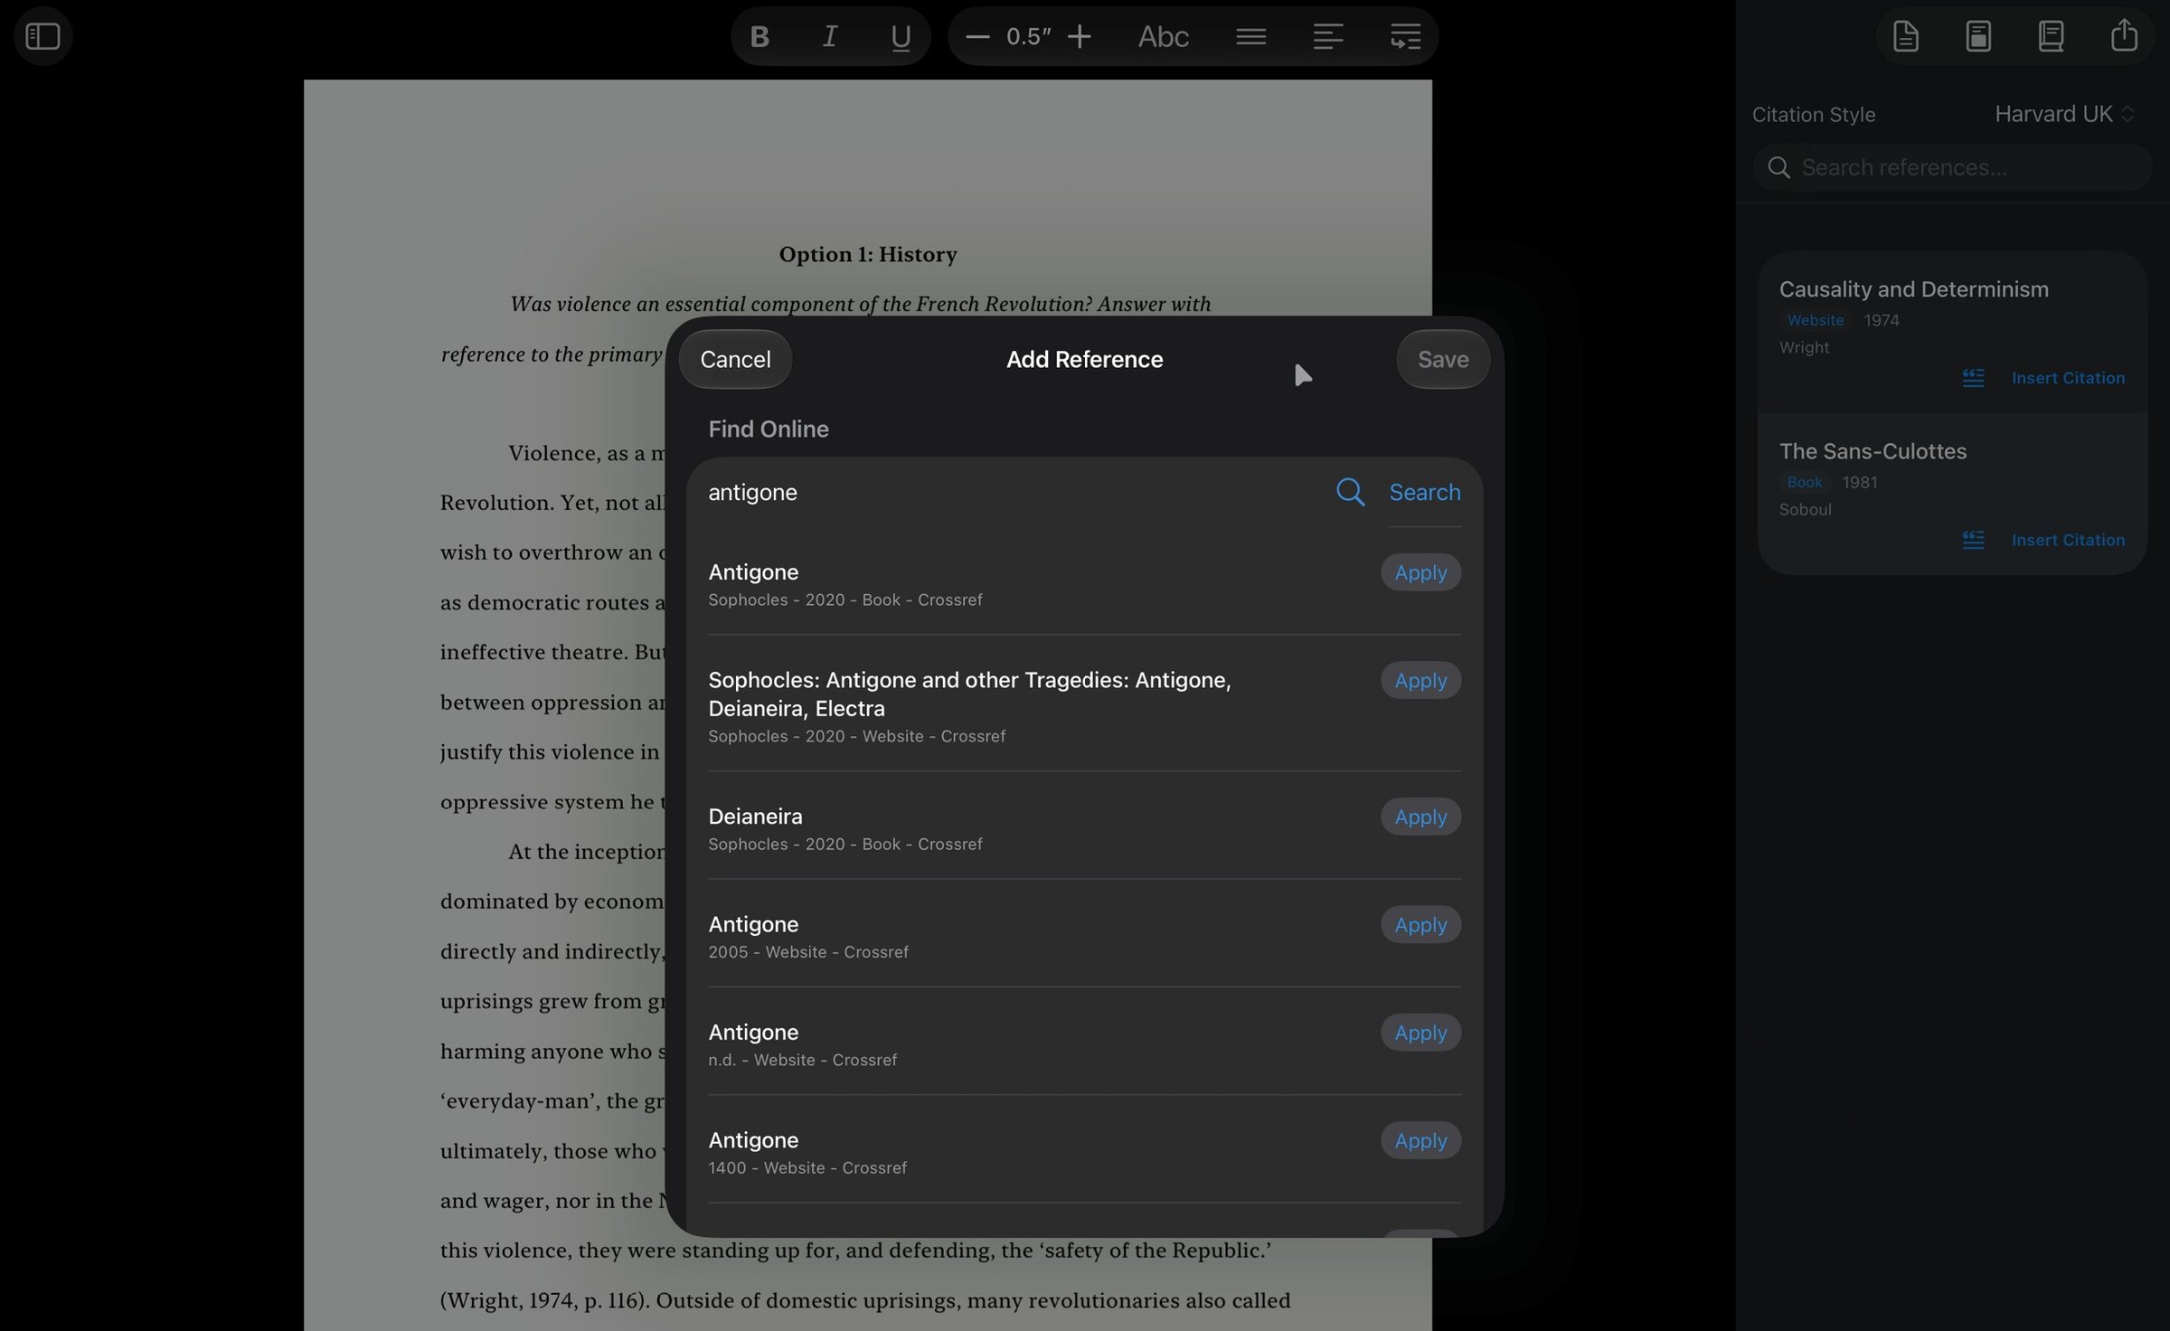
Task: Apply Antigone and other Tragedies result
Action: 1420,680
